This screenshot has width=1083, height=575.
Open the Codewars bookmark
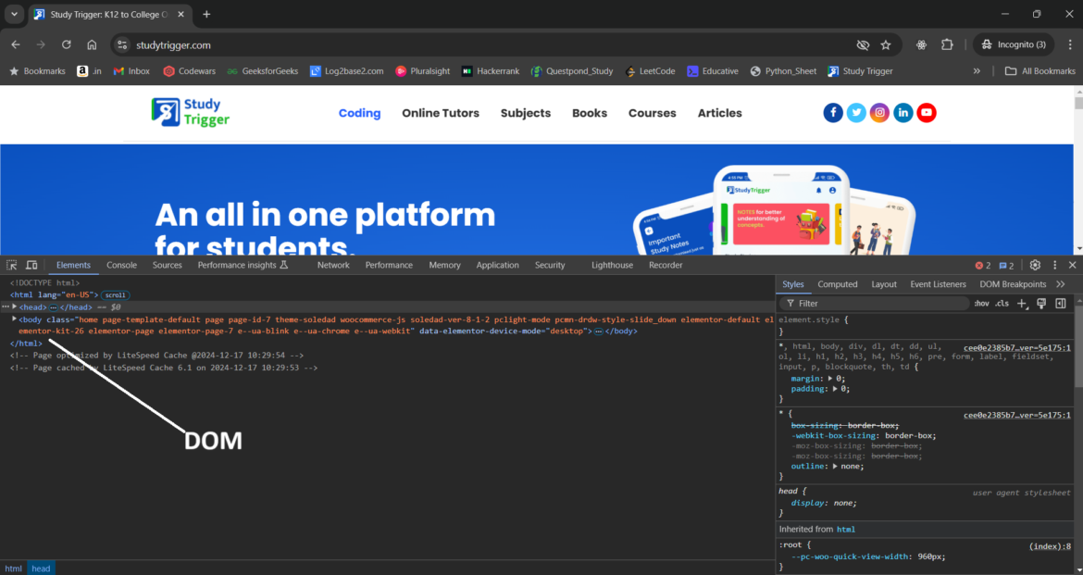(x=189, y=71)
